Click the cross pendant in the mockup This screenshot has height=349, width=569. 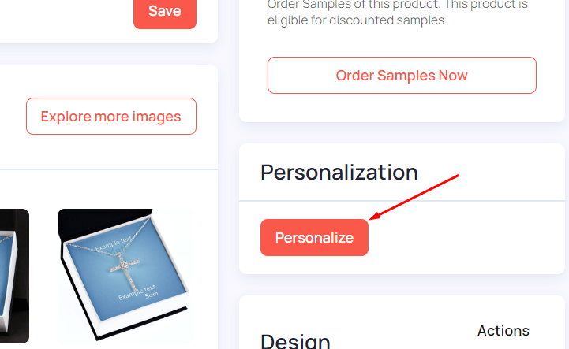[125, 271]
